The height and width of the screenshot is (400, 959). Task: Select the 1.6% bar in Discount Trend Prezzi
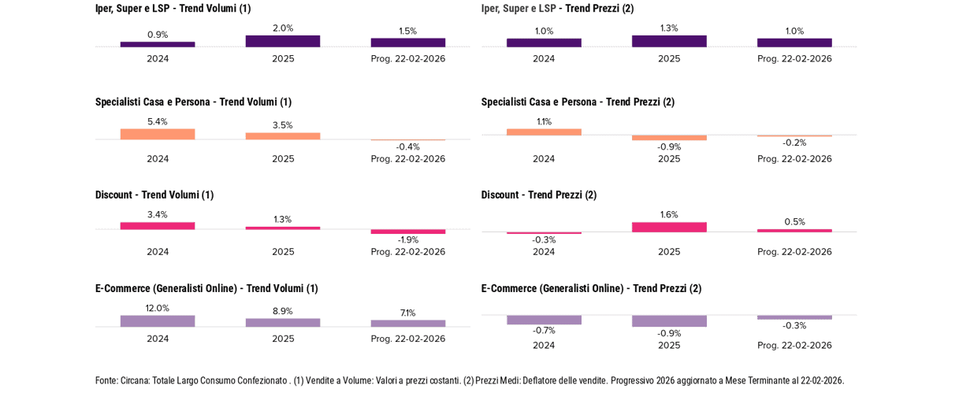click(x=669, y=227)
